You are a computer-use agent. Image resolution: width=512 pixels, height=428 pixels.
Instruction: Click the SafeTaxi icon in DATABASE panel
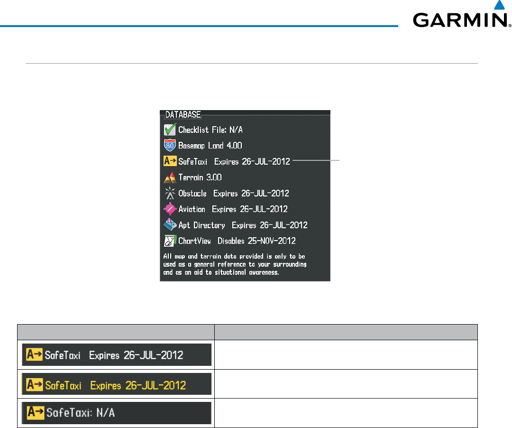[170, 161]
